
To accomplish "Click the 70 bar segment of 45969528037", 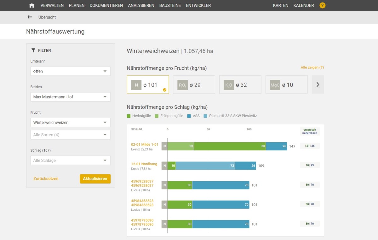I will 221,185.
